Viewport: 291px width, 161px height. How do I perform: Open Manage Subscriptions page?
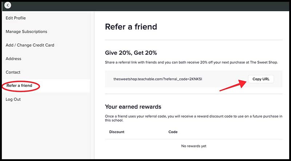26,31
